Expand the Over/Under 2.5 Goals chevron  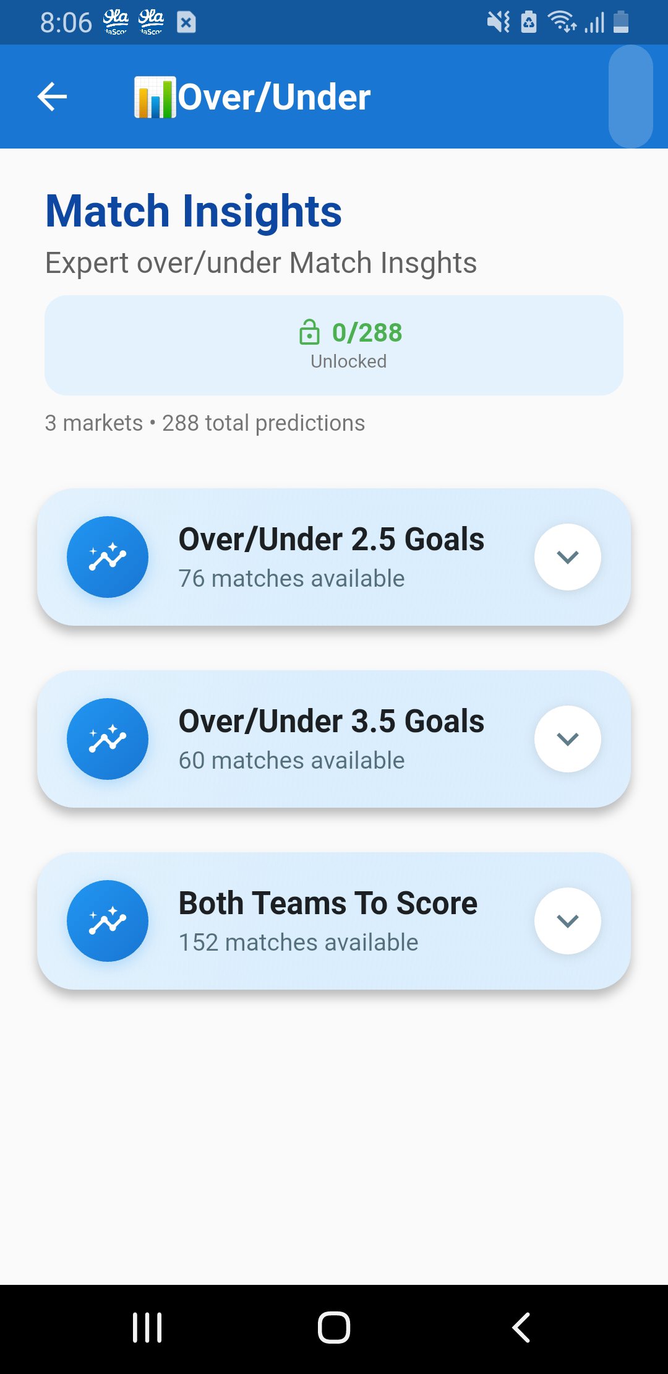(567, 557)
